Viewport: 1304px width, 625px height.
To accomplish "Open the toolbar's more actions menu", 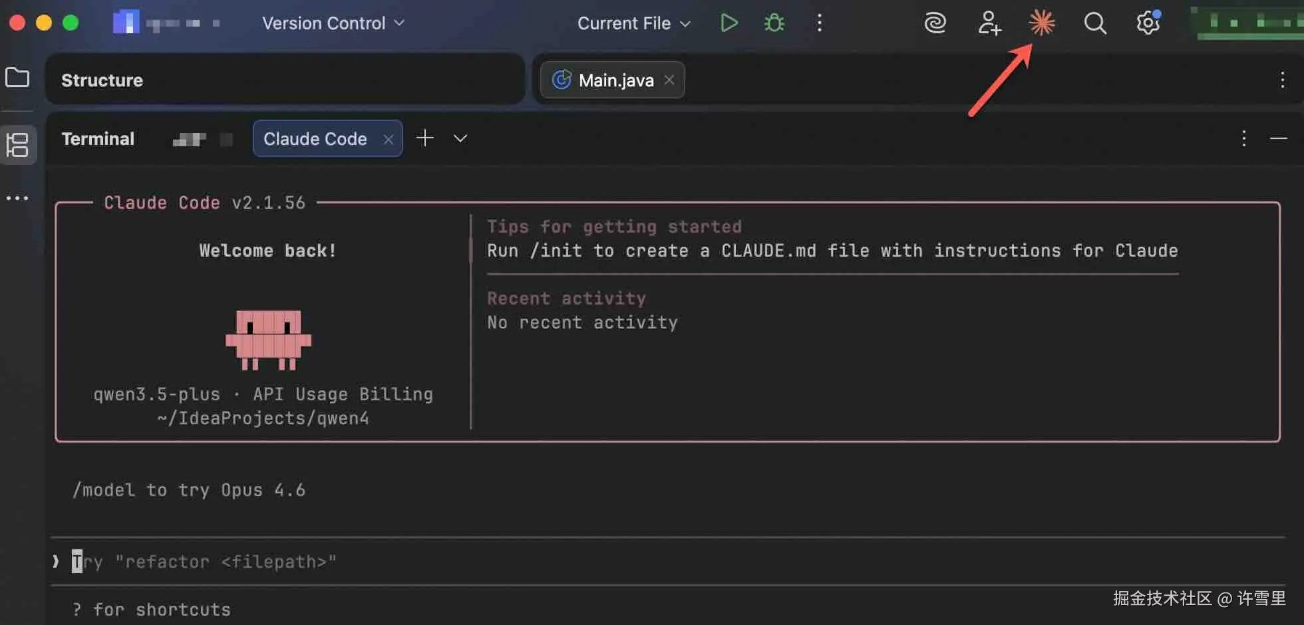I will pos(820,23).
